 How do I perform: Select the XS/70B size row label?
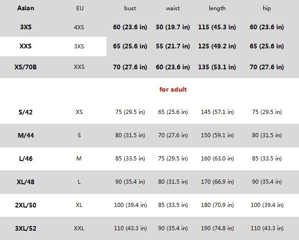click(x=26, y=67)
